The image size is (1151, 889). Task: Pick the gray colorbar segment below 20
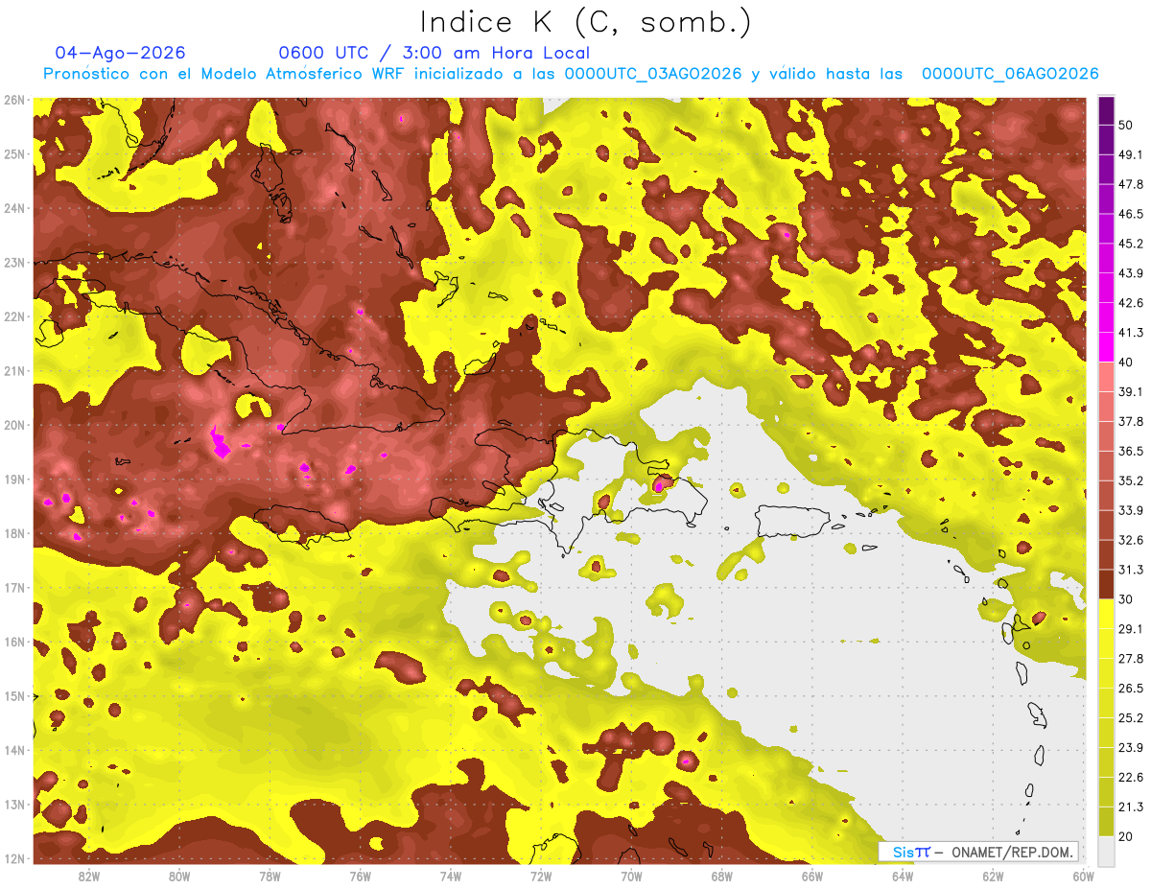[1106, 850]
